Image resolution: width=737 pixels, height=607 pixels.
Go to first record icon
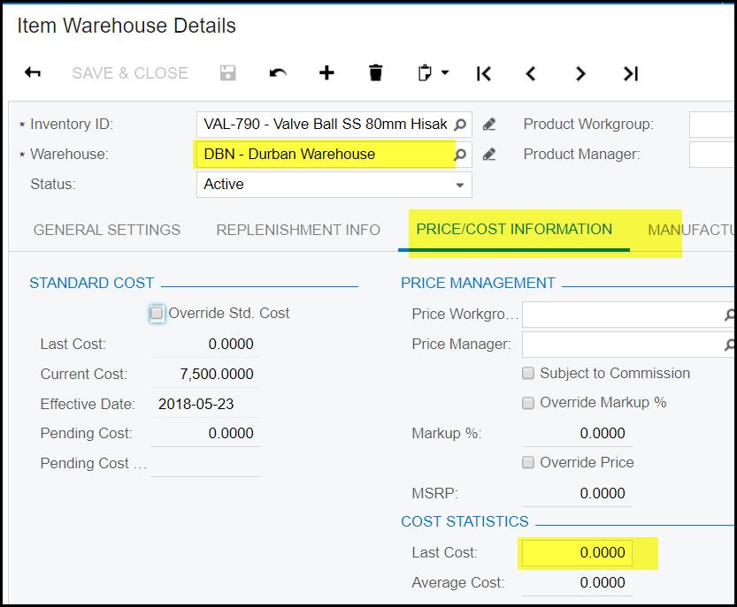(x=483, y=73)
